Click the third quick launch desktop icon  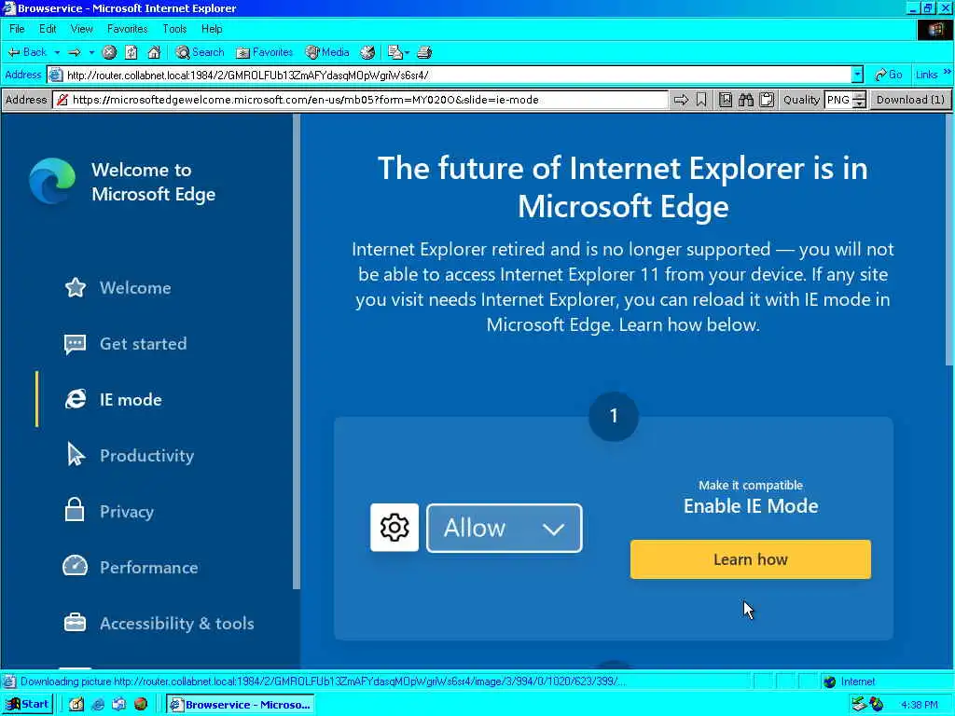[x=118, y=705]
